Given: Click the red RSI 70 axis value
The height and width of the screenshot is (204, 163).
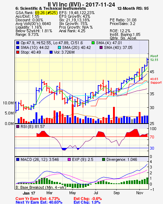Looking at the screenshot, I should pyautogui.click(x=152, y=137).
